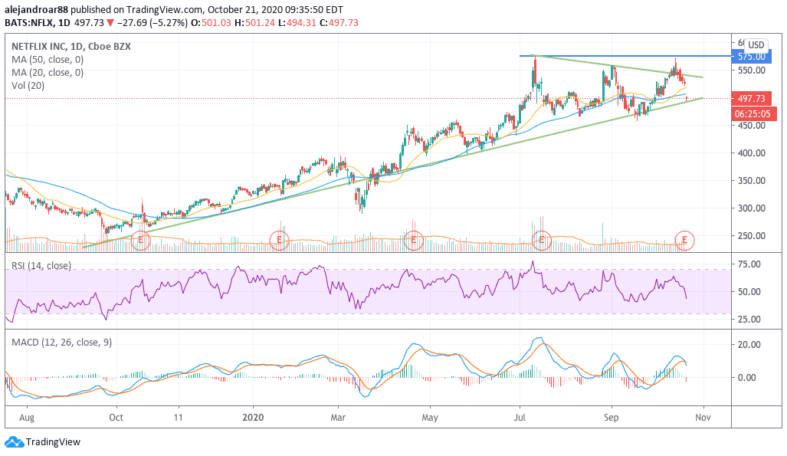Viewport: 787px width, 456px height.
Task: Open the earnings E marker after 2020 label
Action: 279,240
